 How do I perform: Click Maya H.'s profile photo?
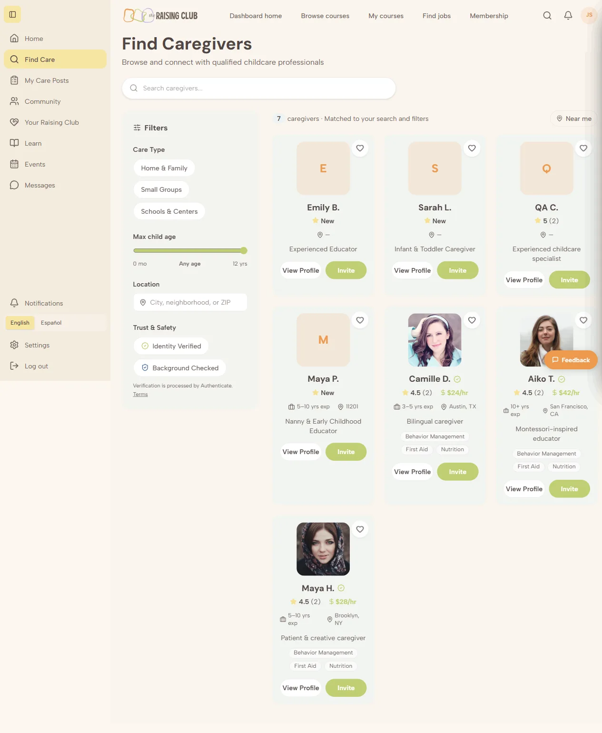[x=323, y=549]
